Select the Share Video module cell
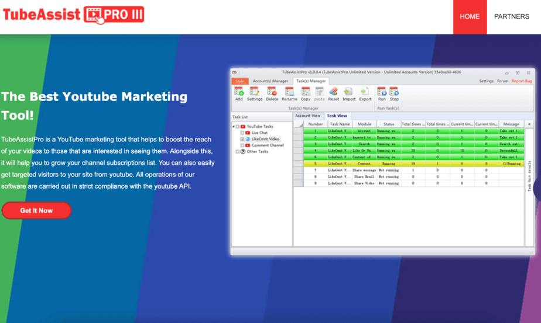 click(x=364, y=183)
